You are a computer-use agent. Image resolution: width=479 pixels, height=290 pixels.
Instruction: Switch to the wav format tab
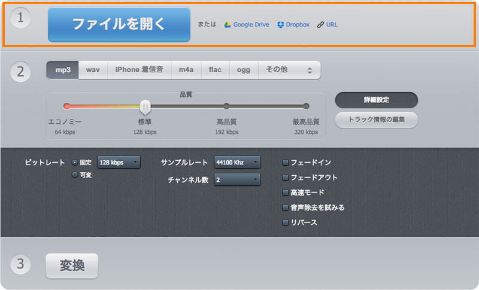[93, 70]
